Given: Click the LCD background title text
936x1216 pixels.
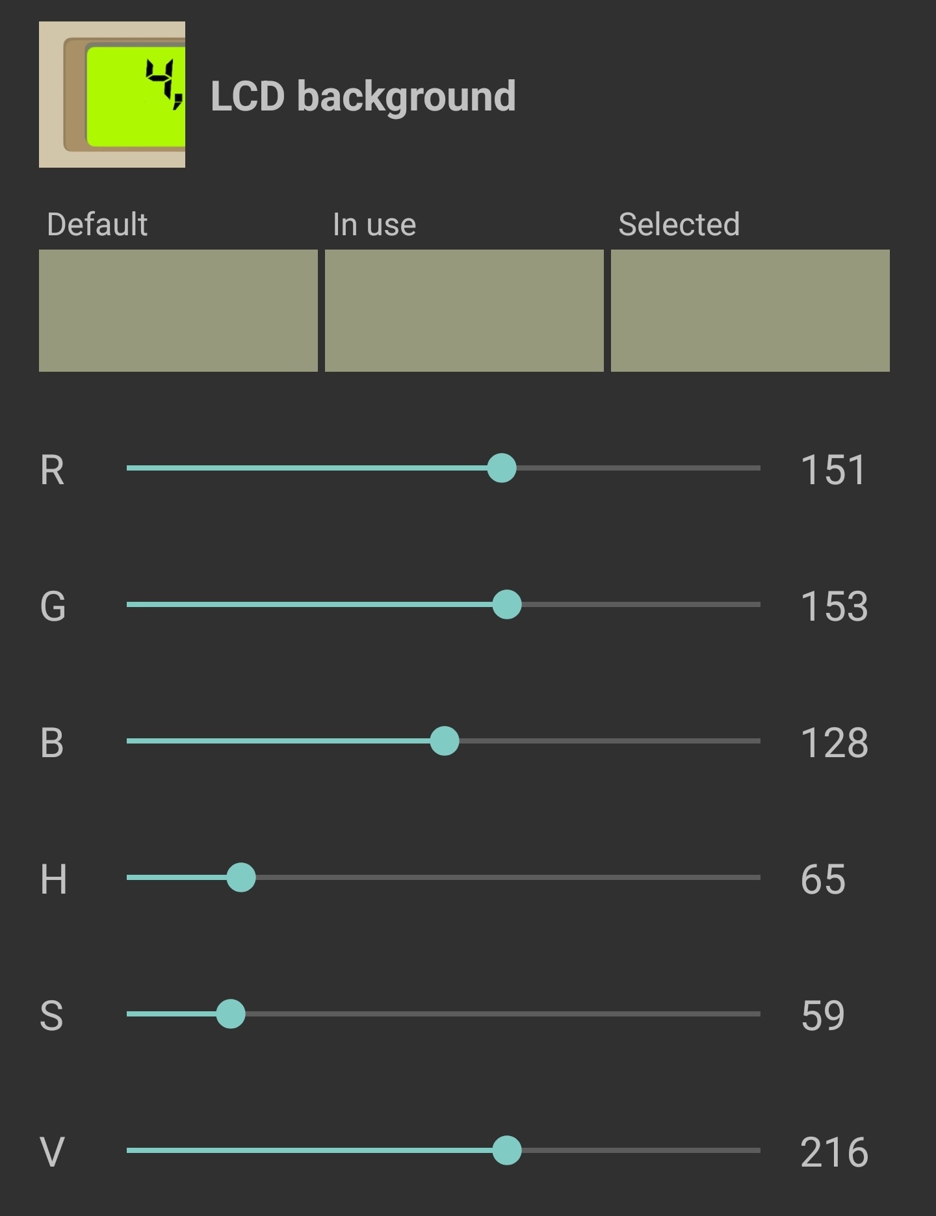Looking at the screenshot, I should coord(363,96).
